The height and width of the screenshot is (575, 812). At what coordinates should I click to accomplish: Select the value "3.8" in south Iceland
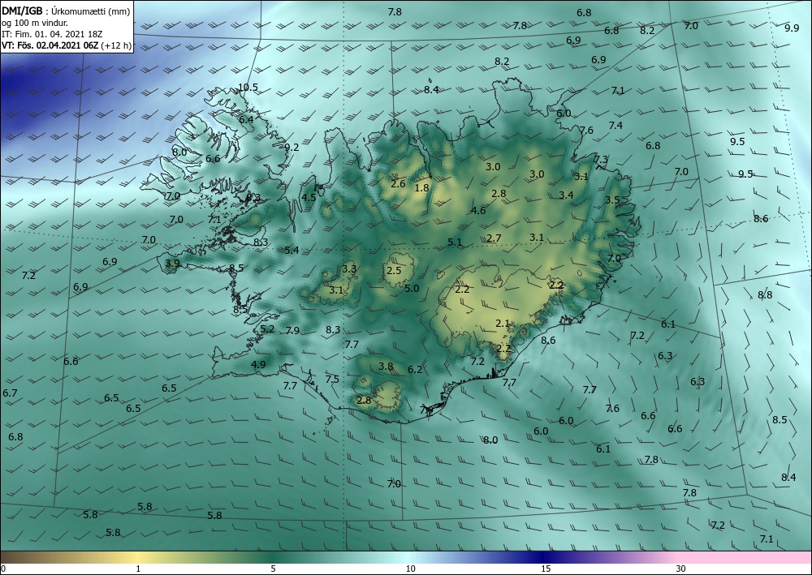(x=386, y=366)
